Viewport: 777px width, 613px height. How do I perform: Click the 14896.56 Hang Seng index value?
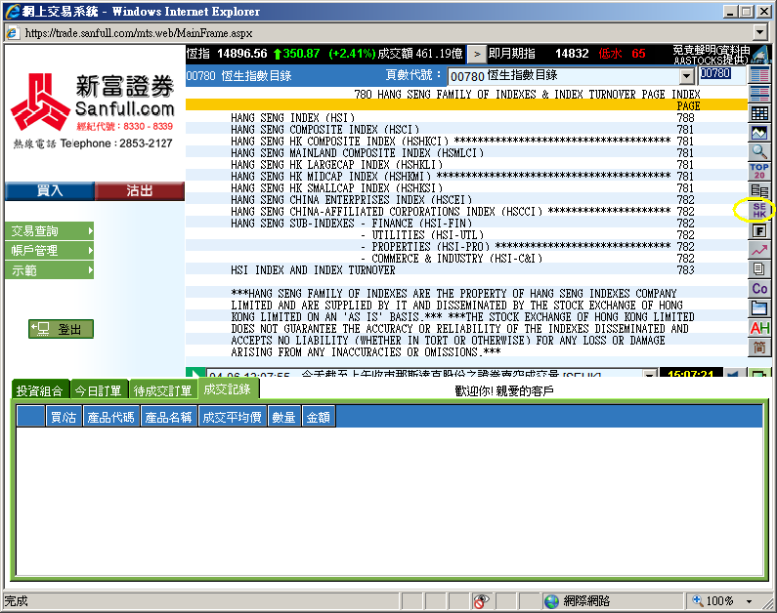click(241, 54)
